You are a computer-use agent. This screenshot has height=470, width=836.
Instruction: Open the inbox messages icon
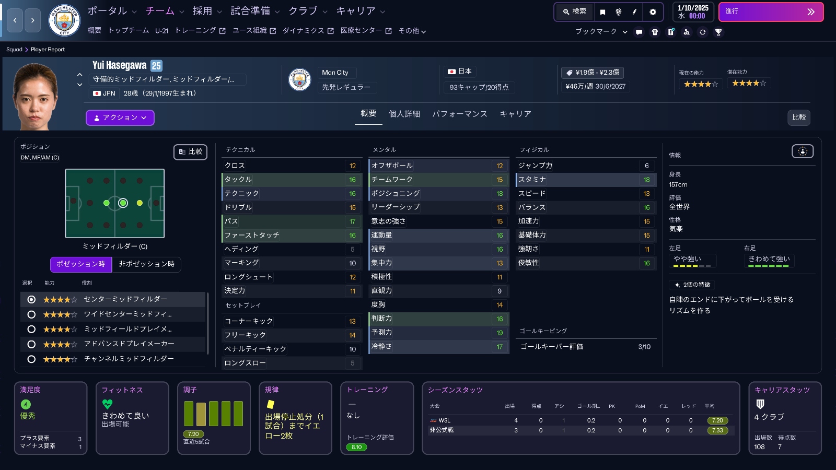tap(640, 32)
